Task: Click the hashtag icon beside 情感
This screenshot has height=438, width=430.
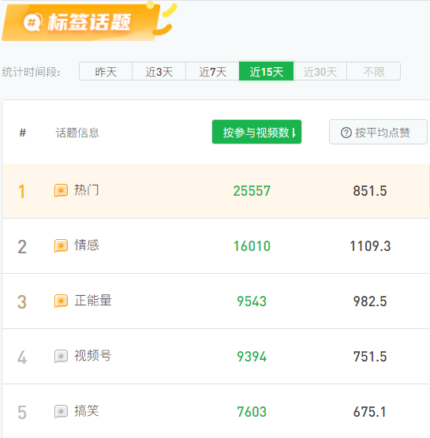Action: tap(61, 245)
